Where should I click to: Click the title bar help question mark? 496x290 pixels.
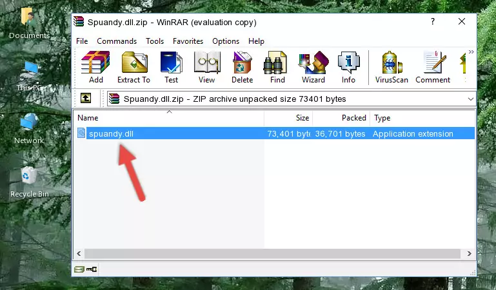pos(433,21)
